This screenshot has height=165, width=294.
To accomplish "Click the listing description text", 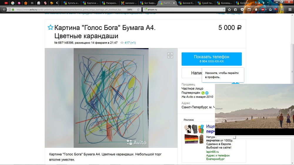I will point(105,157).
